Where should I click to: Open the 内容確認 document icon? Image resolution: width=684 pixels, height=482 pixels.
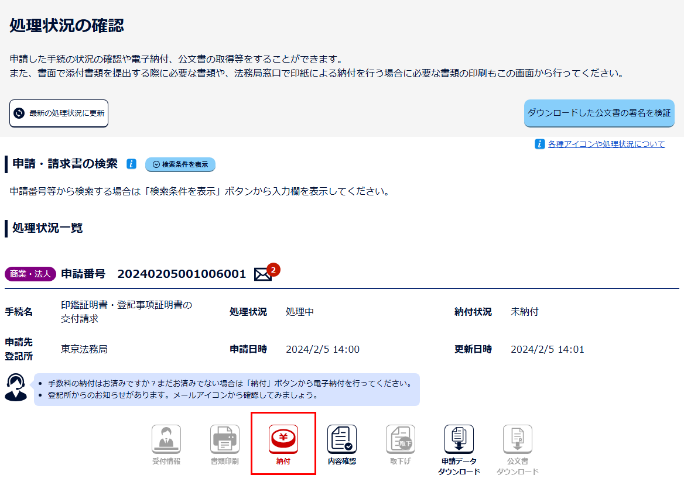pos(342,439)
